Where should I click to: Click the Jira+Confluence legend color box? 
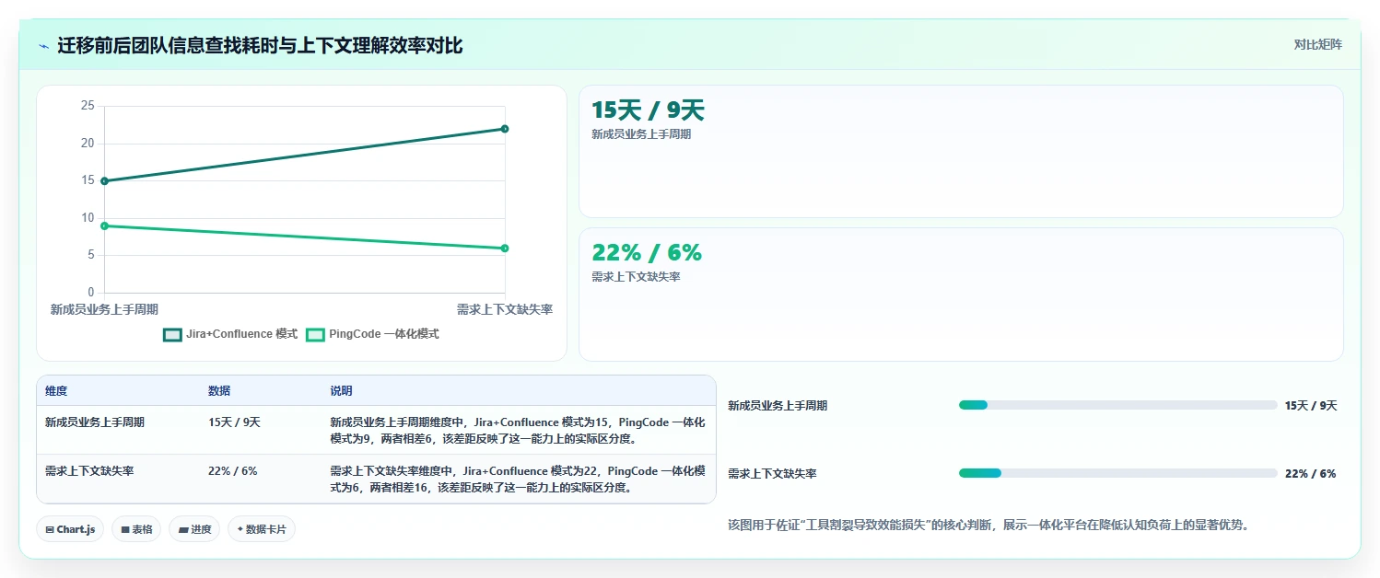point(172,335)
